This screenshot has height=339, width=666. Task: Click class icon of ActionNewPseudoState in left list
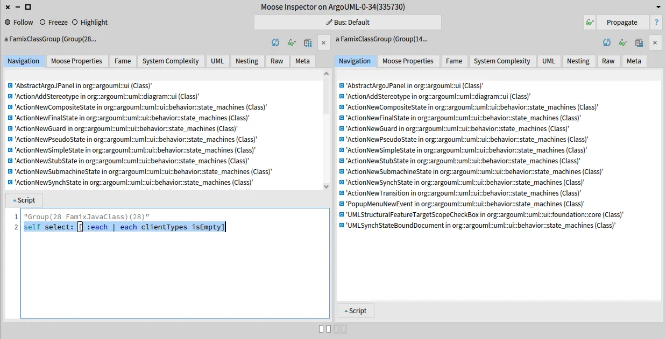[10, 139]
